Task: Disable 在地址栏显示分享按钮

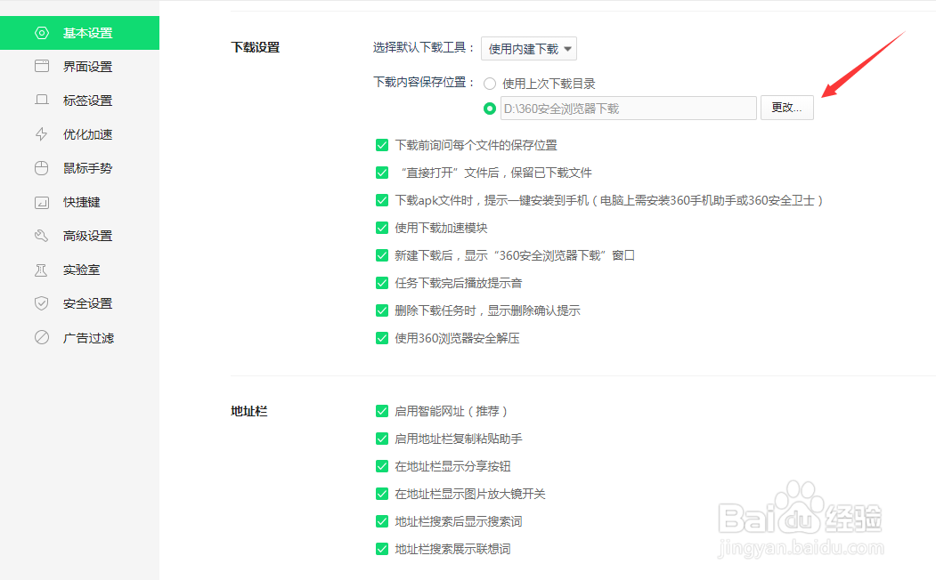Action: pyautogui.click(x=382, y=466)
